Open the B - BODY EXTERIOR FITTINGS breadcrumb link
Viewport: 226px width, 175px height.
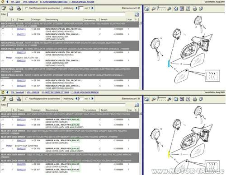[56, 92]
